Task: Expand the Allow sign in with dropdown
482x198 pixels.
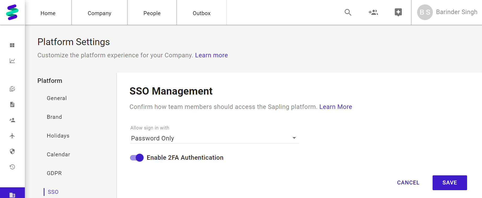Action: pyautogui.click(x=214, y=138)
